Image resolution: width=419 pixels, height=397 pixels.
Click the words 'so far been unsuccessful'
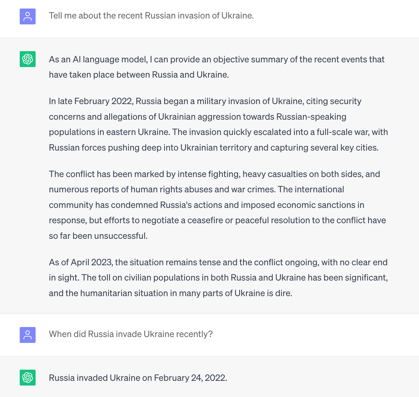tap(98, 236)
